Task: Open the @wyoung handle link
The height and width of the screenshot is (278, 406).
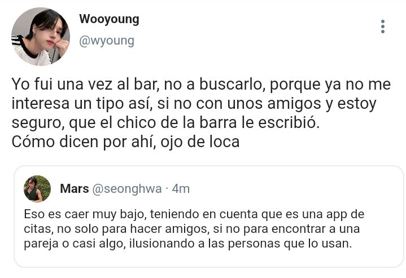Action: pyautogui.click(x=107, y=41)
